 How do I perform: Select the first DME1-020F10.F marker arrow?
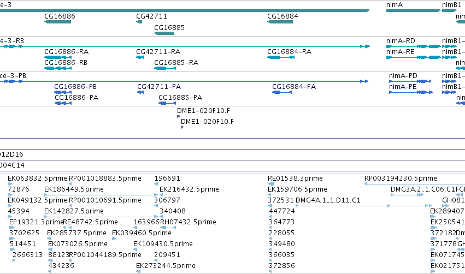point(179,116)
